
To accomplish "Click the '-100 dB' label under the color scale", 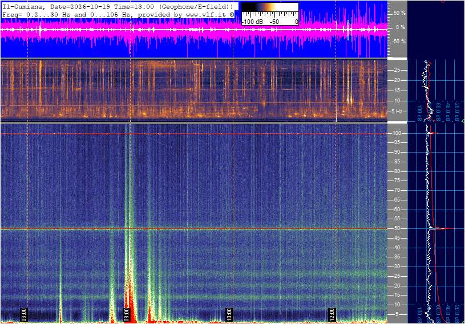I will click(253, 22).
